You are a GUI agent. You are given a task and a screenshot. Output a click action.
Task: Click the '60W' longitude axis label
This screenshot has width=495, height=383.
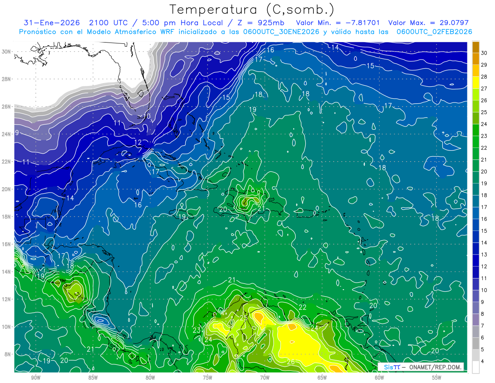379,378
